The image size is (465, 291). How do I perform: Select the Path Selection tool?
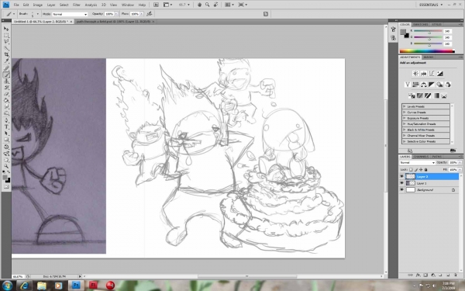pos(6,133)
